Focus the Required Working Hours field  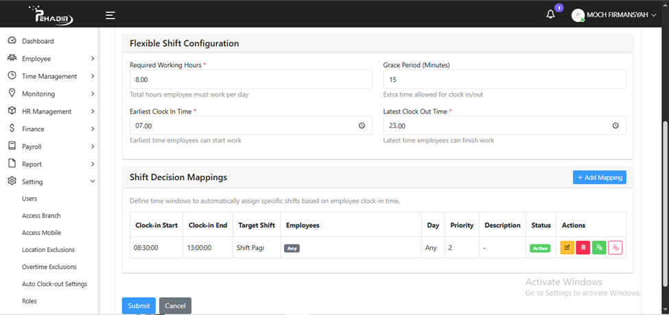click(x=251, y=79)
